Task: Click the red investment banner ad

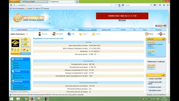Action: [x=122, y=16]
